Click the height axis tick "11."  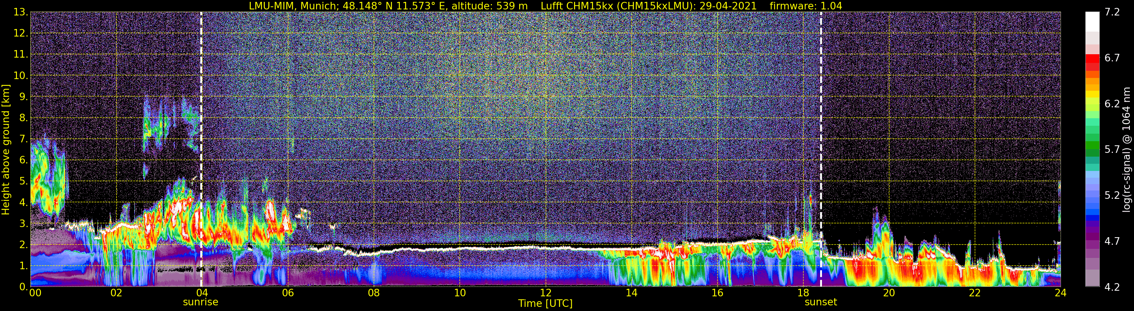[21, 55]
